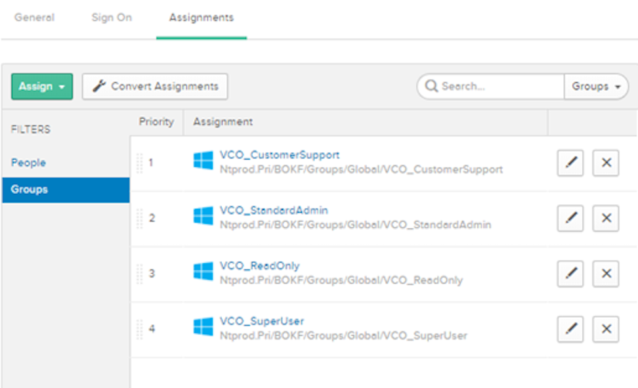Viewport: 638px width, 388px height.
Task: Remove VCO_SuperUser with the X icon
Action: click(606, 329)
